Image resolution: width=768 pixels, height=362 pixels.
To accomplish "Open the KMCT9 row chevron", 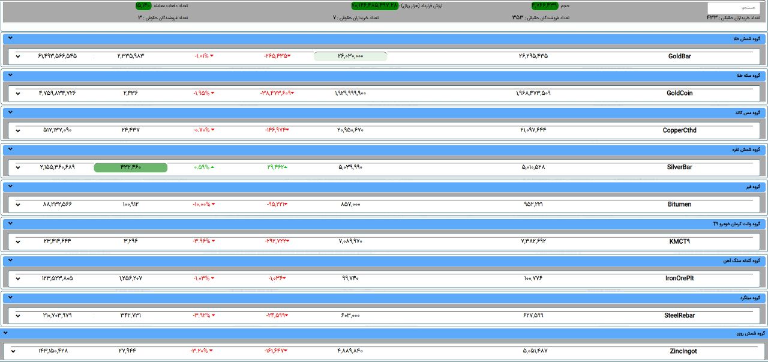I will tap(18, 242).
